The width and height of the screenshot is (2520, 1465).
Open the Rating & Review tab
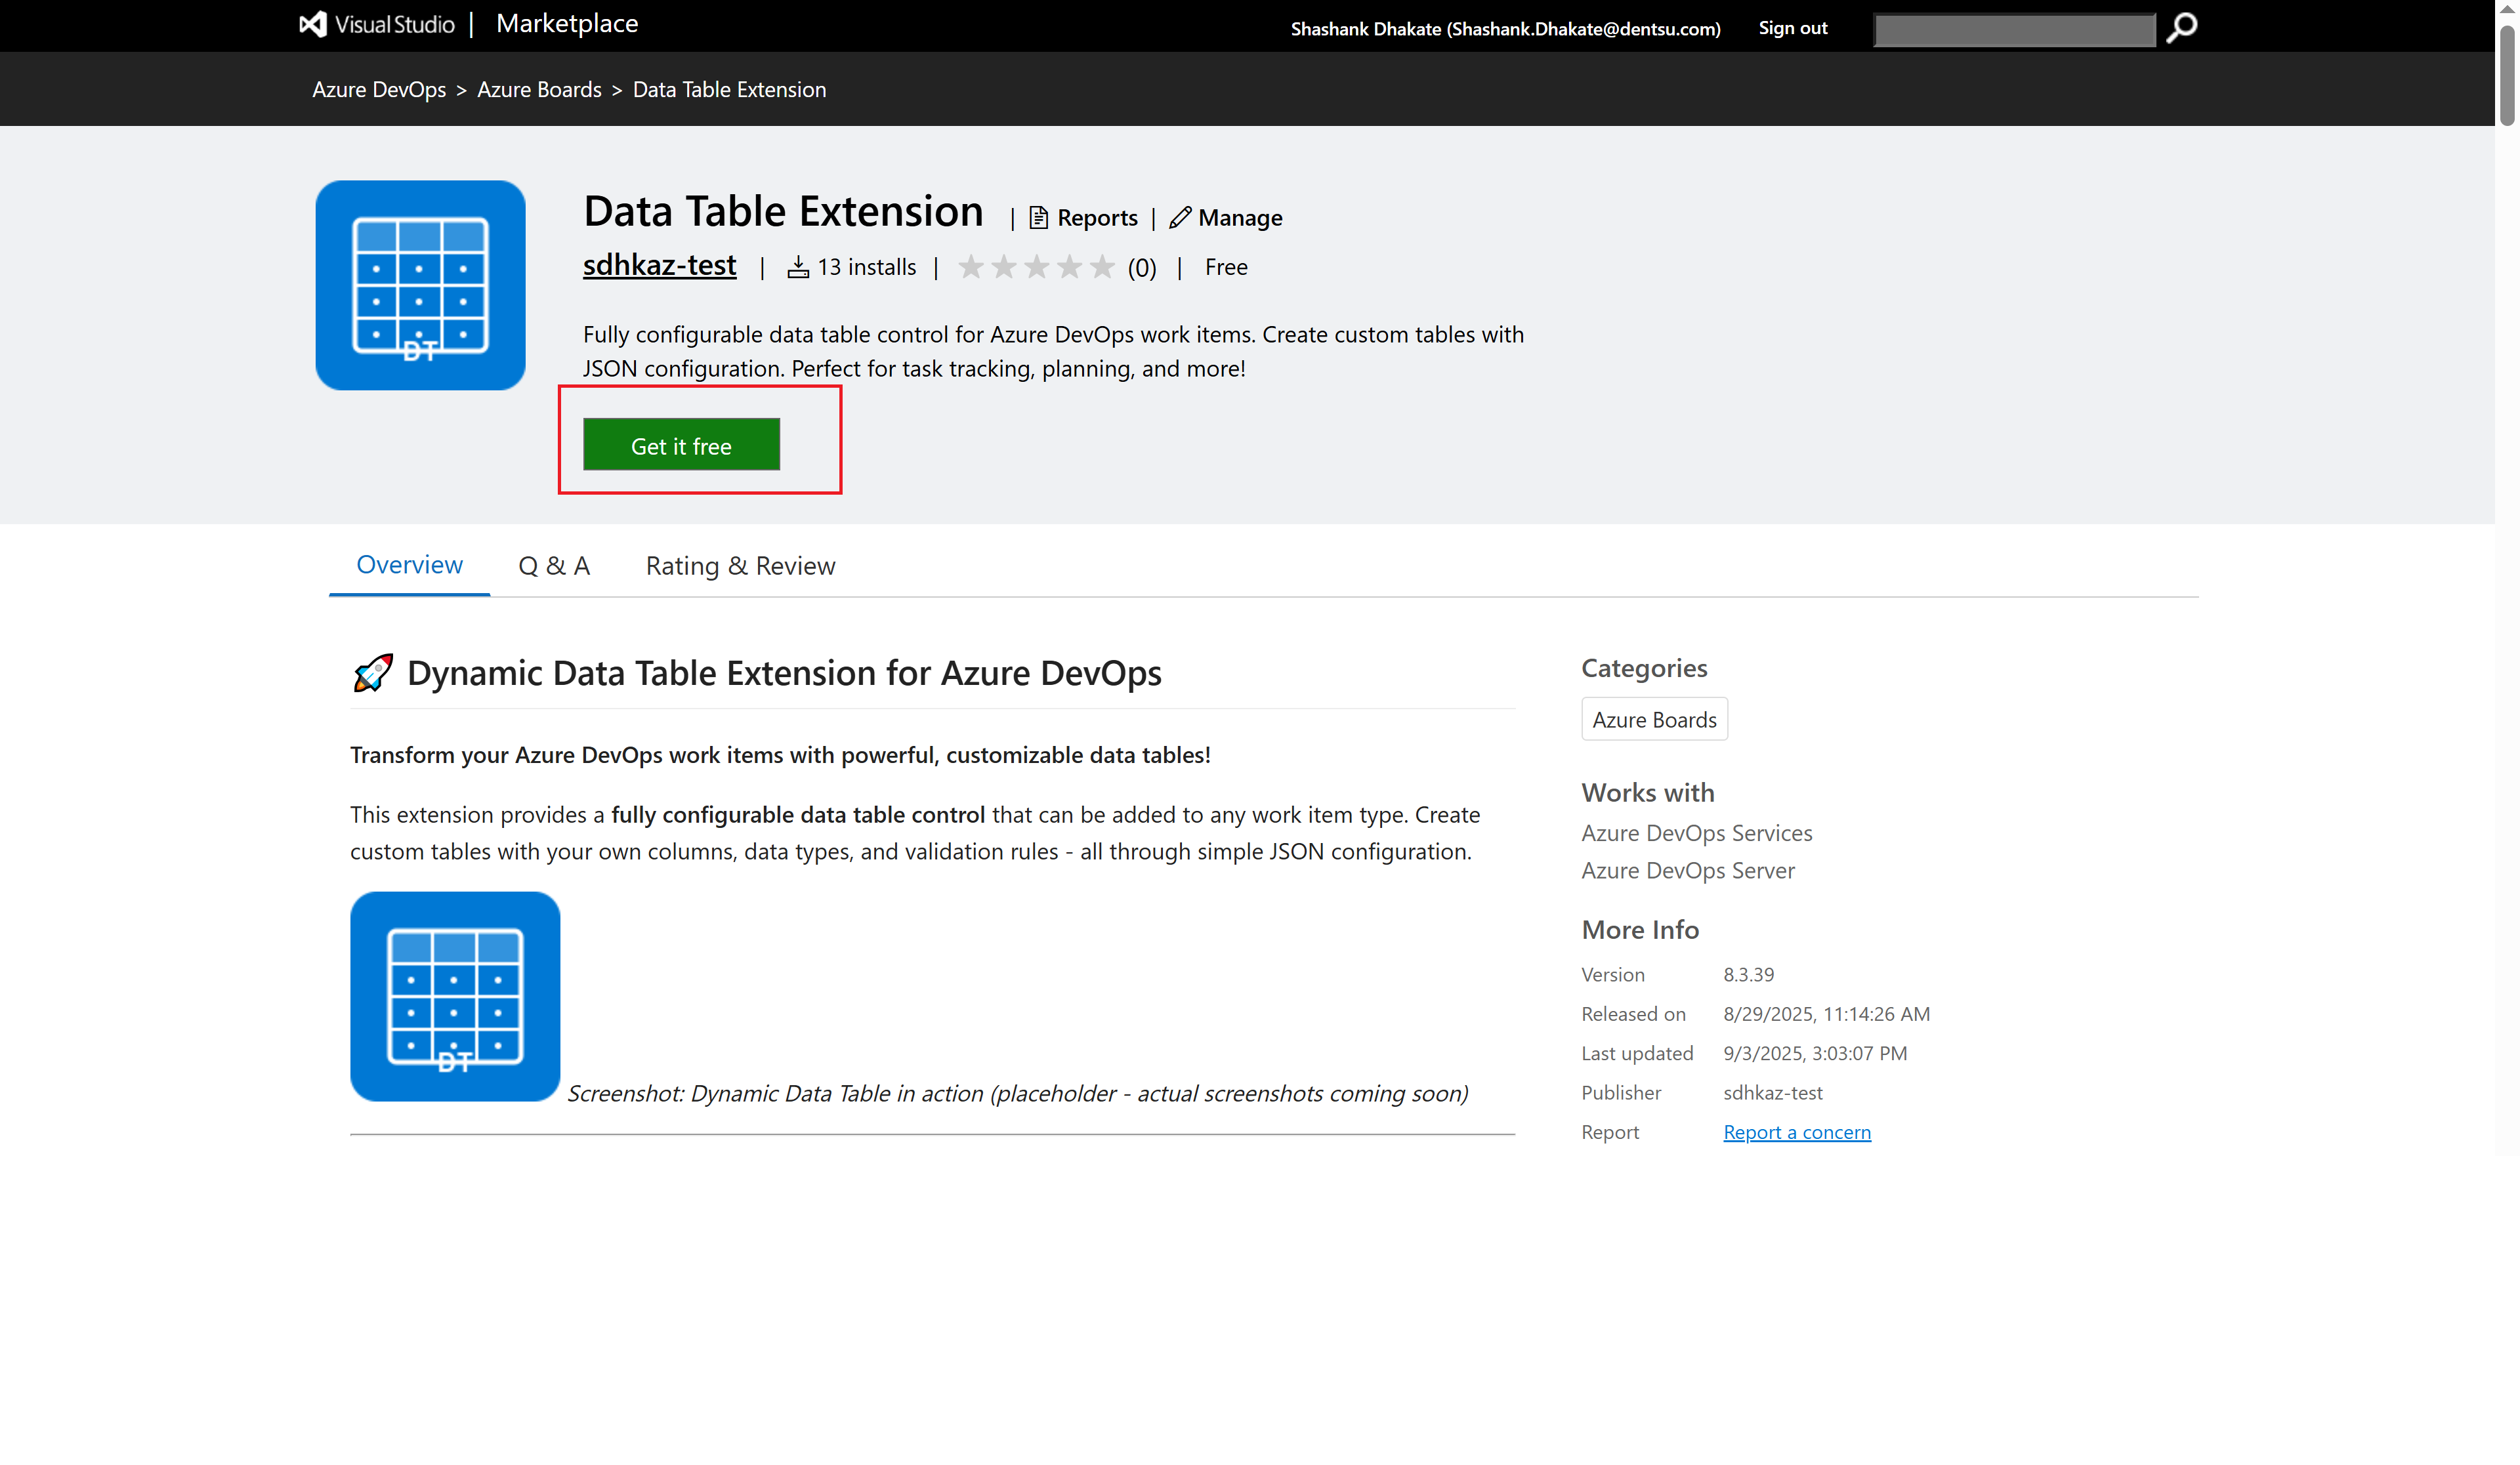coord(740,566)
